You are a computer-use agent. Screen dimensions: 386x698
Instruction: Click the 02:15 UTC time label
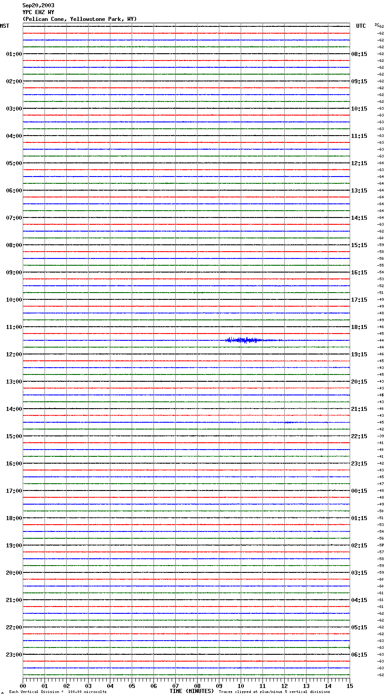tap(359, 546)
